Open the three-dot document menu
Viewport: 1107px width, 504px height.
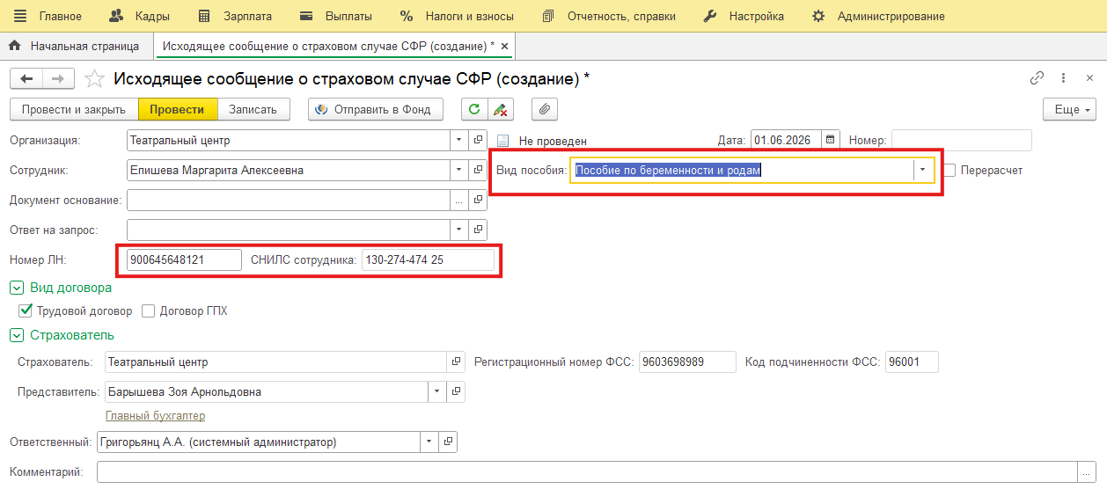pos(1064,77)
